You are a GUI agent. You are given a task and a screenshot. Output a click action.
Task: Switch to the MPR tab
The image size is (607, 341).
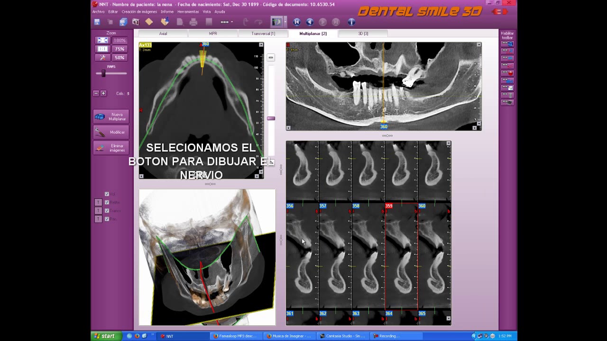pyautogui.click(x=213, y=34)
